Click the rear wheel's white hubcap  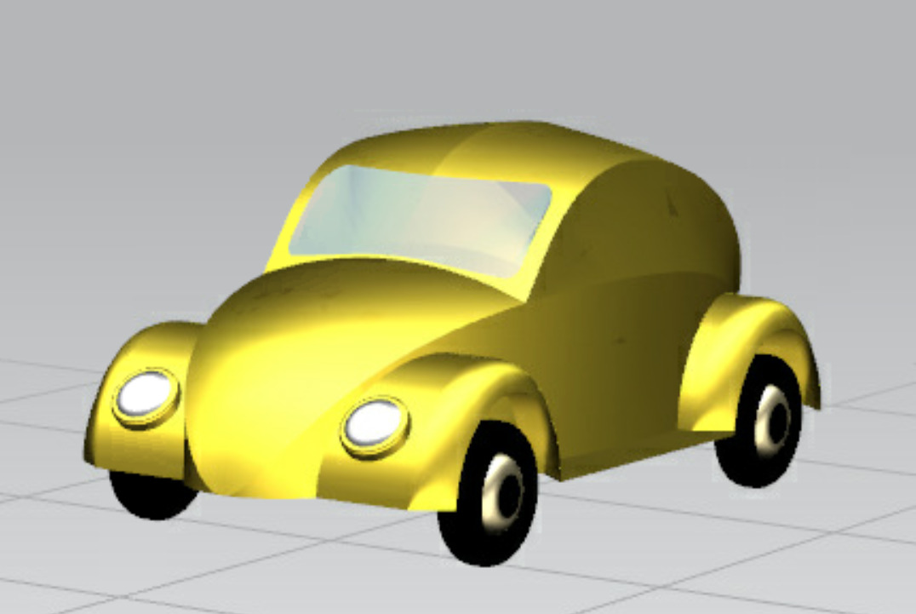coord(773,417)
